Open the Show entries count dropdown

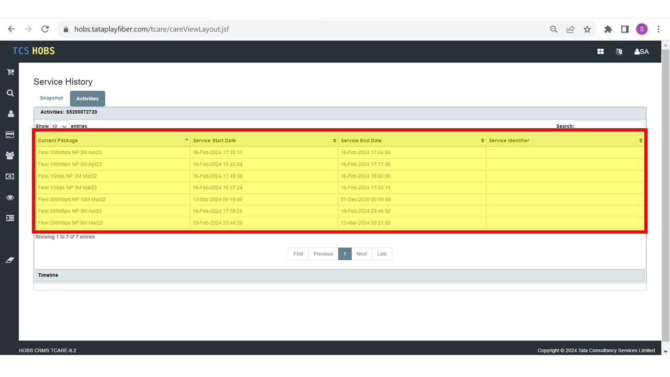point(60,126)
